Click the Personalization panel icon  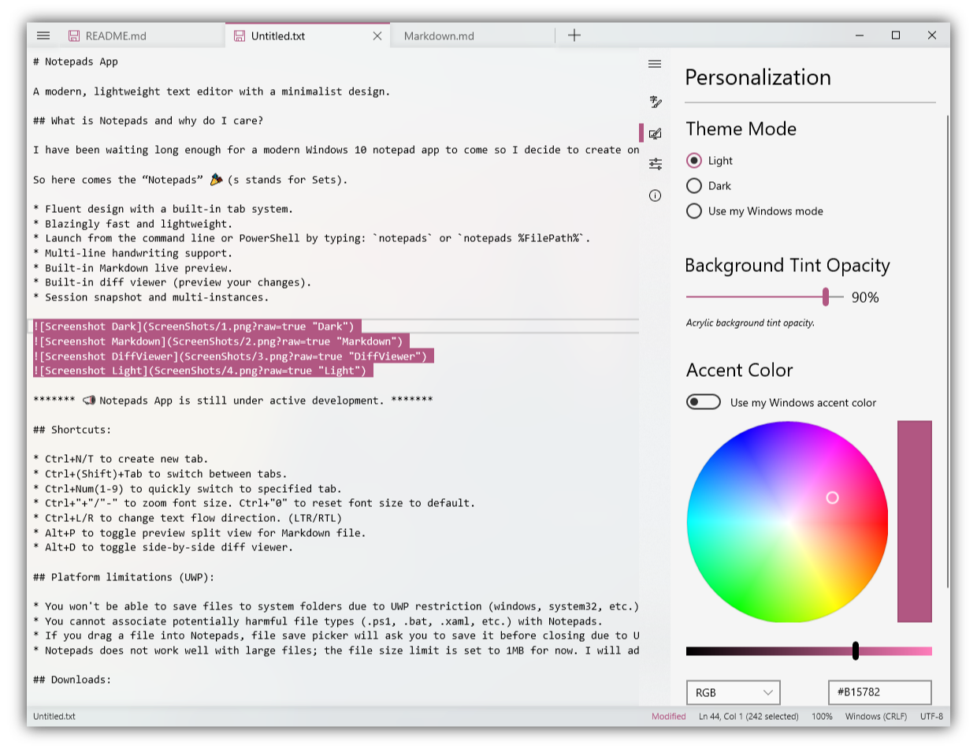coord(655,132)
